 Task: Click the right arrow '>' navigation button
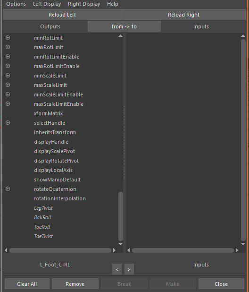129,269
